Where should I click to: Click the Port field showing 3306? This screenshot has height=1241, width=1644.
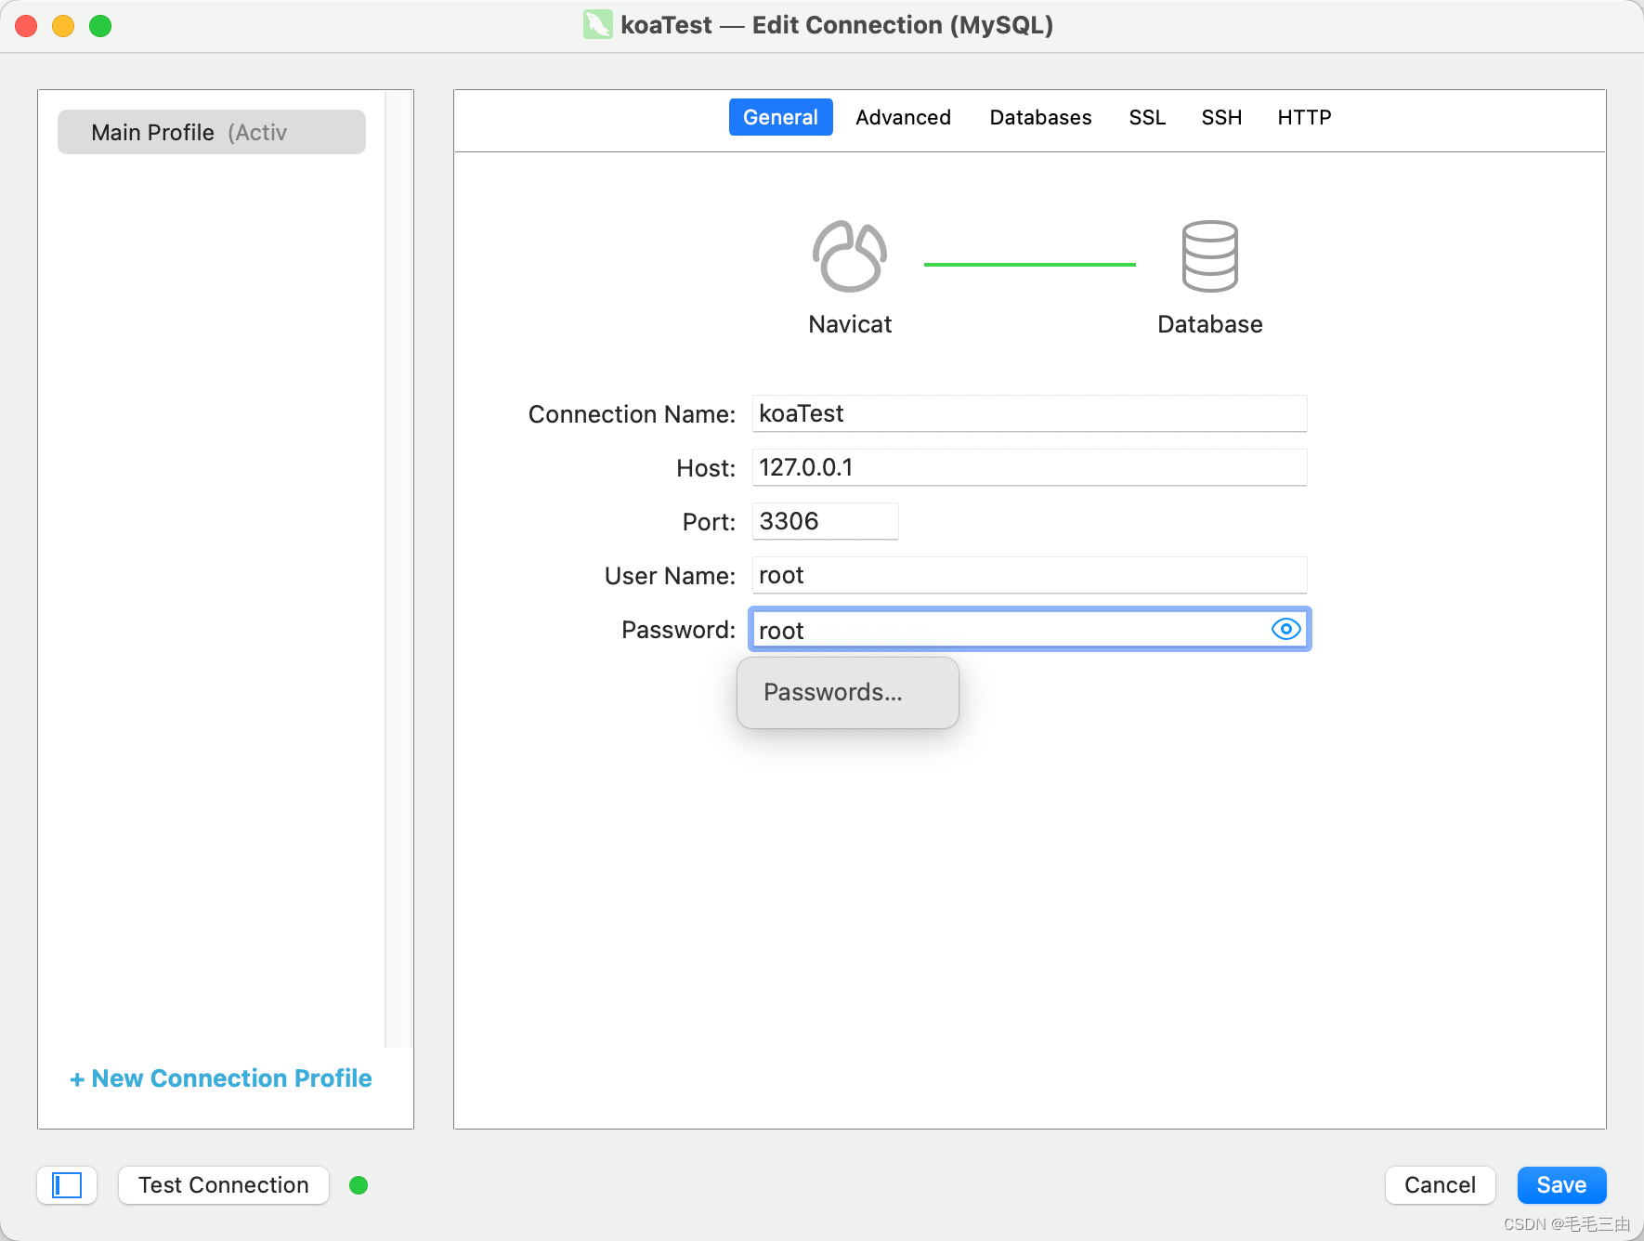[x=825, y=521]
